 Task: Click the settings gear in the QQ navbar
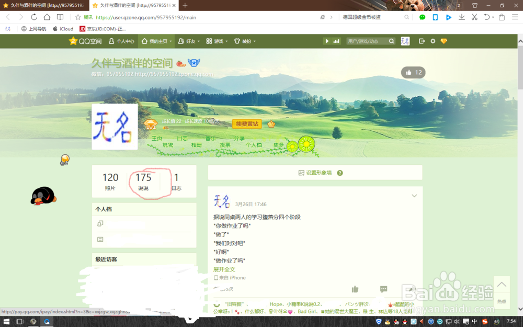pos(433,41)
